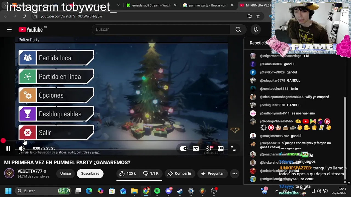Click the Unirse membership button
The width and height of the screenshot is (351, 197).
pos(66,173)
